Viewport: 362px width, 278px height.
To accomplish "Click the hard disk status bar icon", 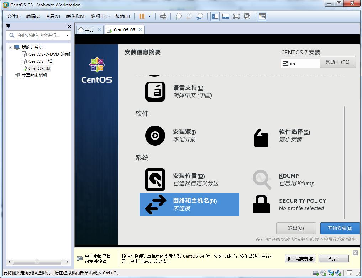I will tap(316, 273).
